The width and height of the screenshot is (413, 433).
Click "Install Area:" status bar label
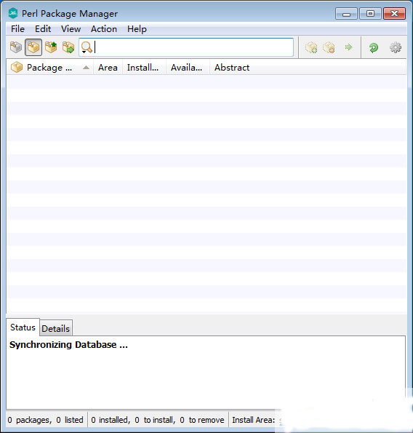click(253, 420)
